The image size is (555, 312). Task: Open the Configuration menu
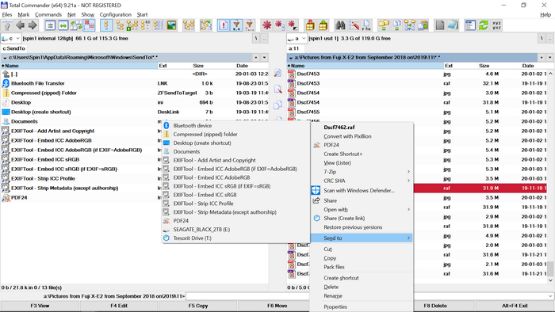(116, 14)
